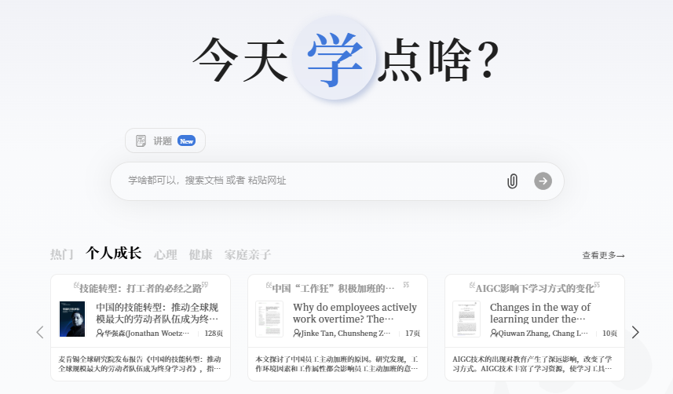Open title 中国的技能转型：推动全球规模

click(x=157, y=313)
